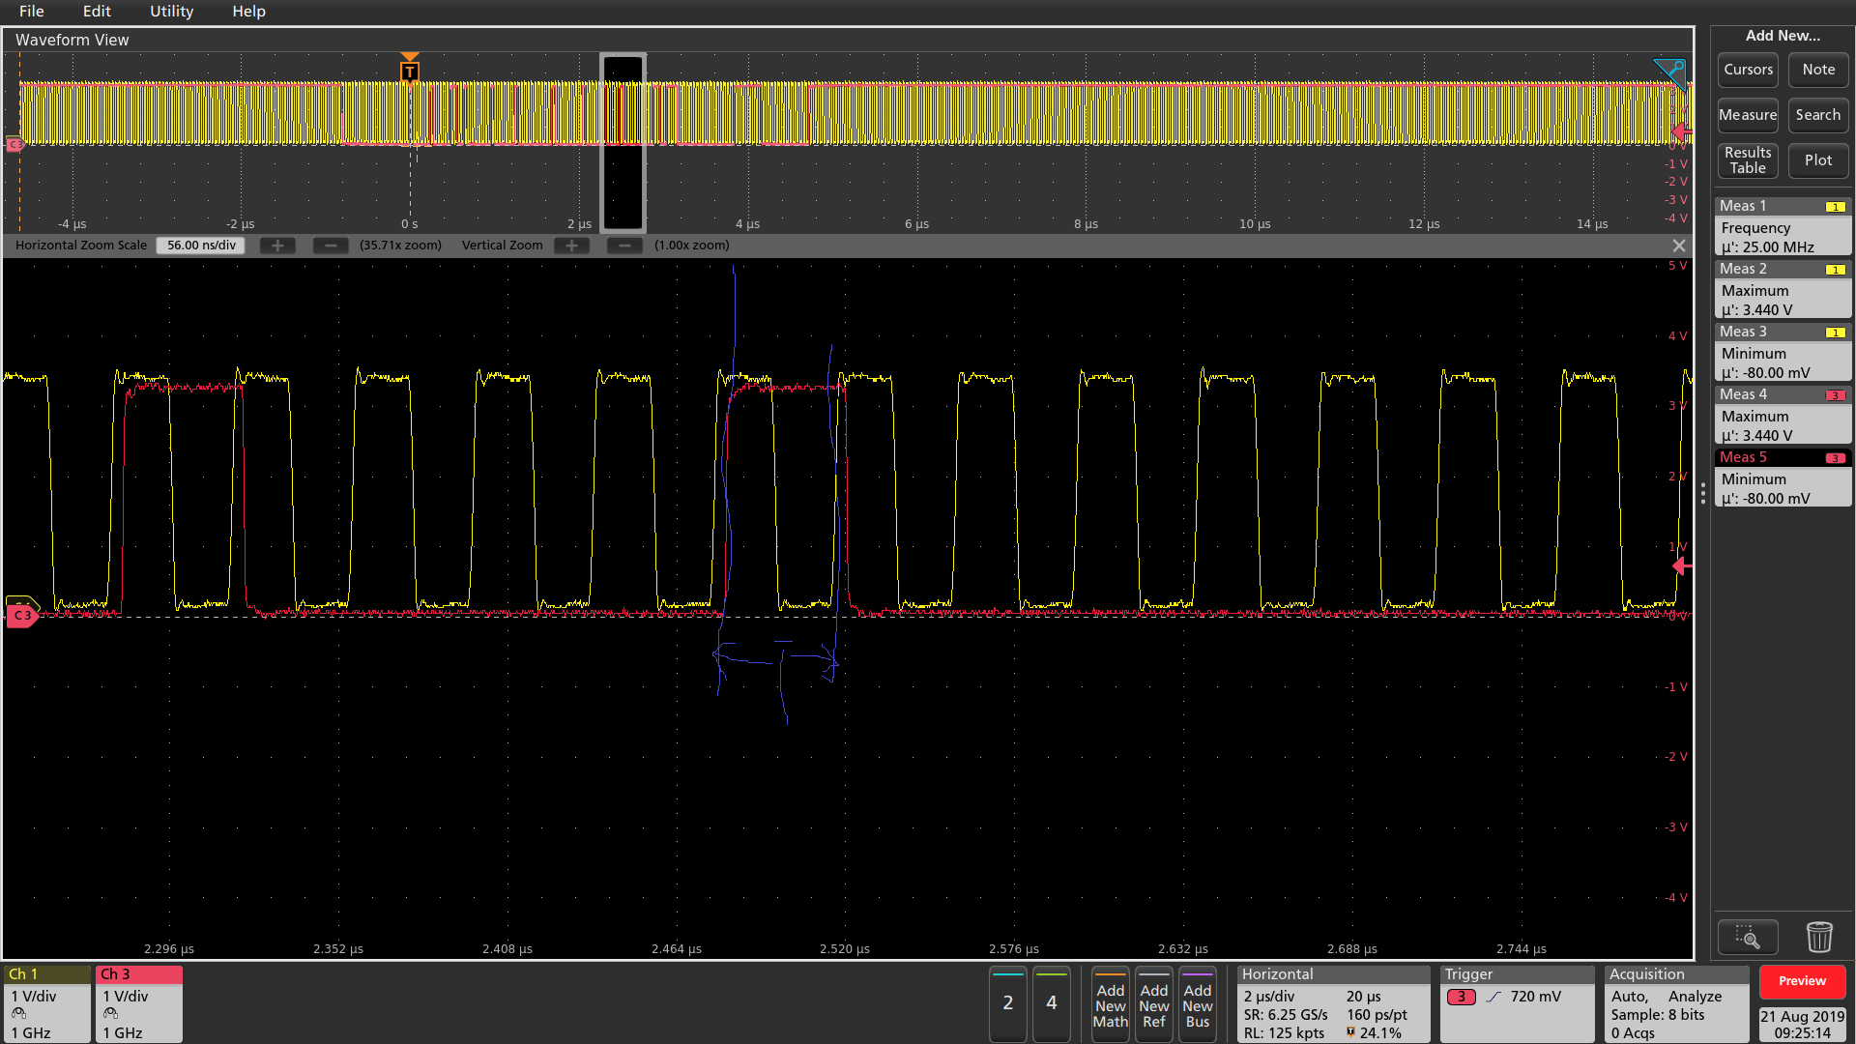The width and height of the screenshot is (1856, 1044).
Task: Click the Horizontal Zoom Scale field
Action: pos(201,246)
